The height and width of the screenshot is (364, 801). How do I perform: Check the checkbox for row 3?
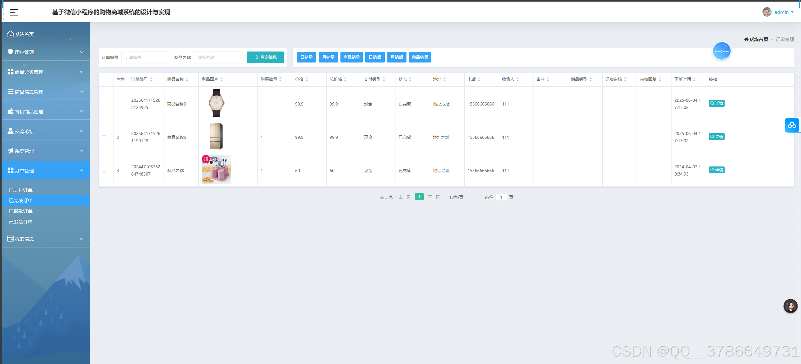coord(104,171)
